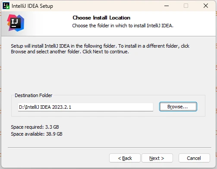Click the 'Choose the folder in which to install' subtitle
This screenshot has width=217, height=169.
(x=123, y=26)
